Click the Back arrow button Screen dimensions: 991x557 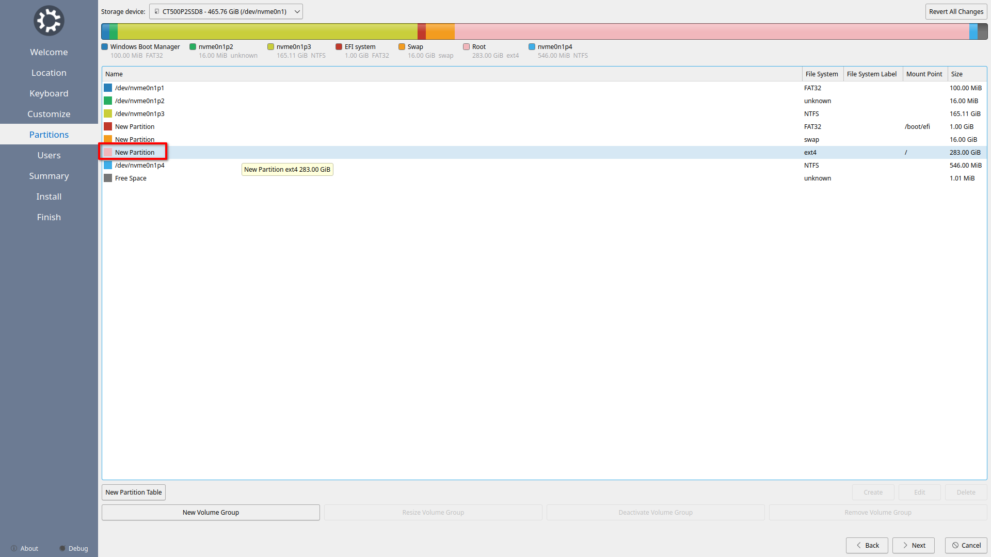(x=867, y=545)
